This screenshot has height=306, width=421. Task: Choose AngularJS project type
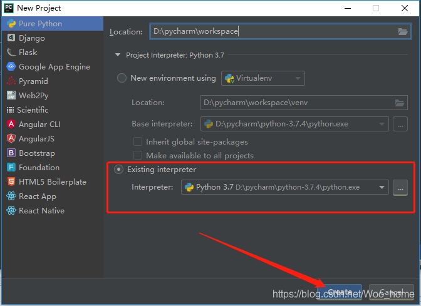click(53, 139)
